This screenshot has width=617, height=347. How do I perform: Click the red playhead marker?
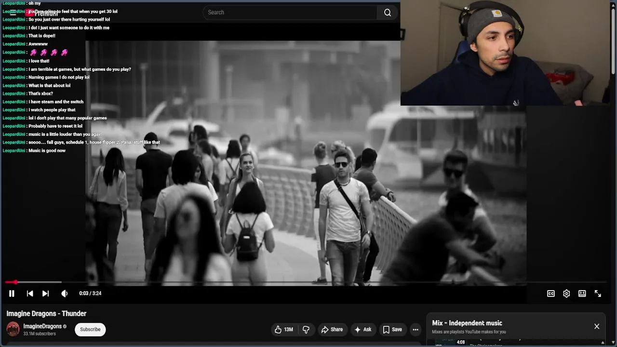coord(15,282)
